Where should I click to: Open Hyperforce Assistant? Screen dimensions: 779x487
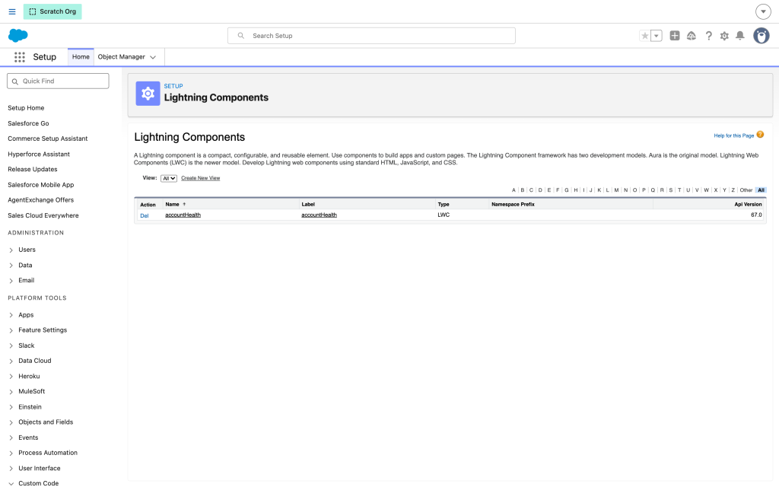pos(39,154)
